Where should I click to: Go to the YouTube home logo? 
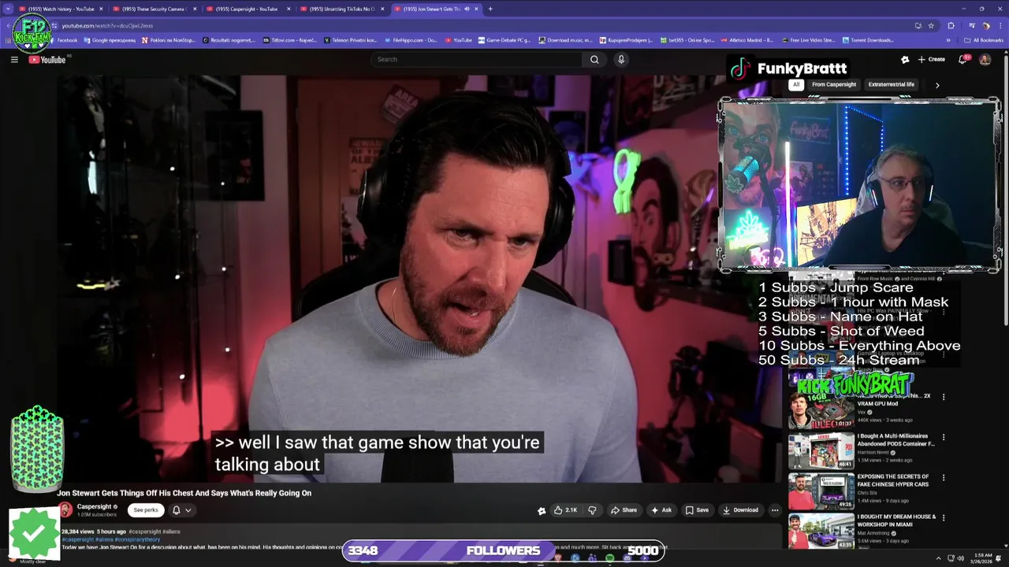[x=47, y=60]
